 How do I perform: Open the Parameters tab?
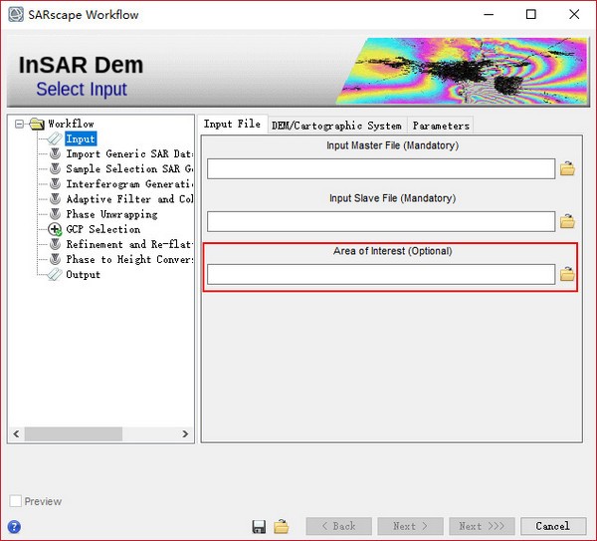(441, 126)
